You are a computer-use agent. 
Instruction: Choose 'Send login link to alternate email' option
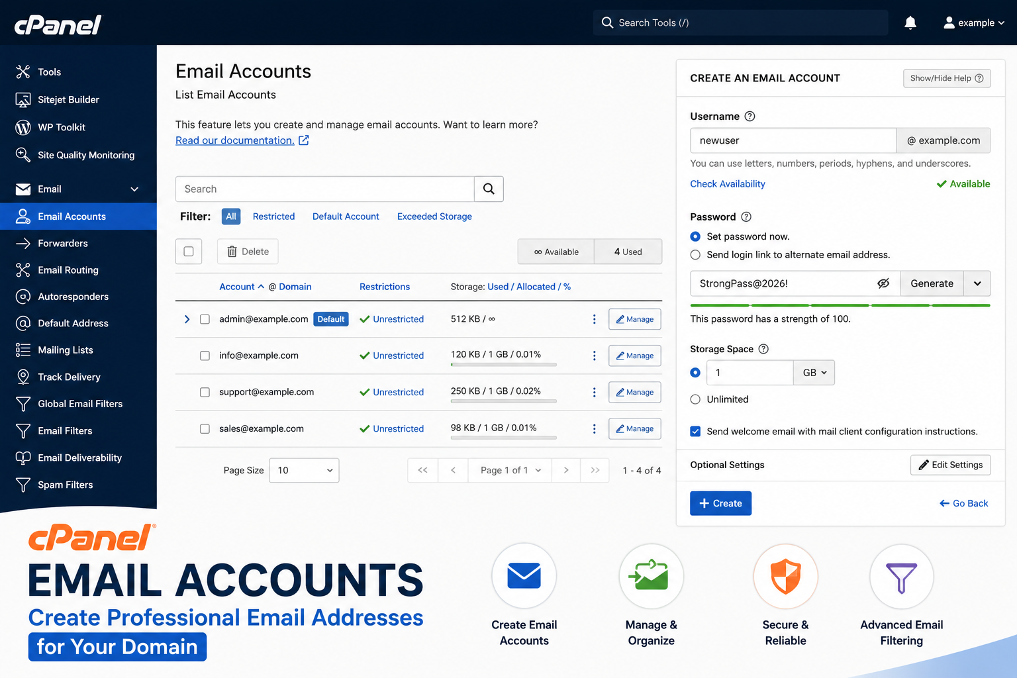695,255
